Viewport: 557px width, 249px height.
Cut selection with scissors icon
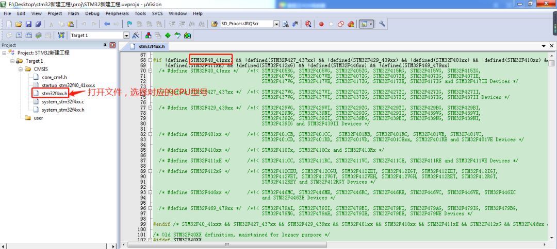[x=51, y=24]
